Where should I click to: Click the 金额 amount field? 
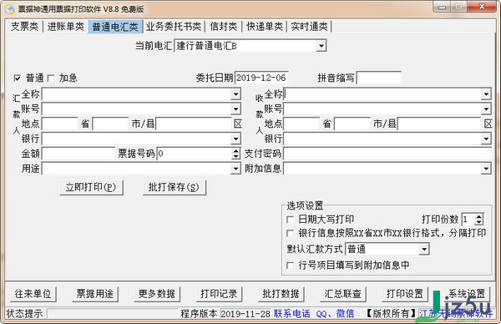coord(78,154)
